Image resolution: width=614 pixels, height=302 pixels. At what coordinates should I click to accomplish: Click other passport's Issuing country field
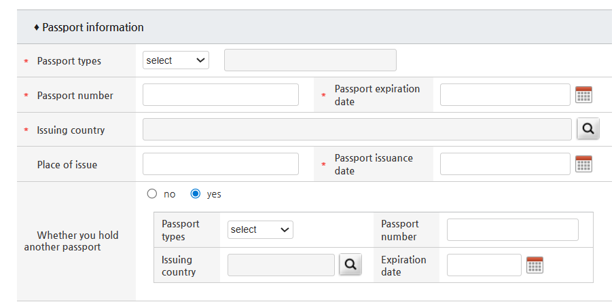[x=281, y=265]
